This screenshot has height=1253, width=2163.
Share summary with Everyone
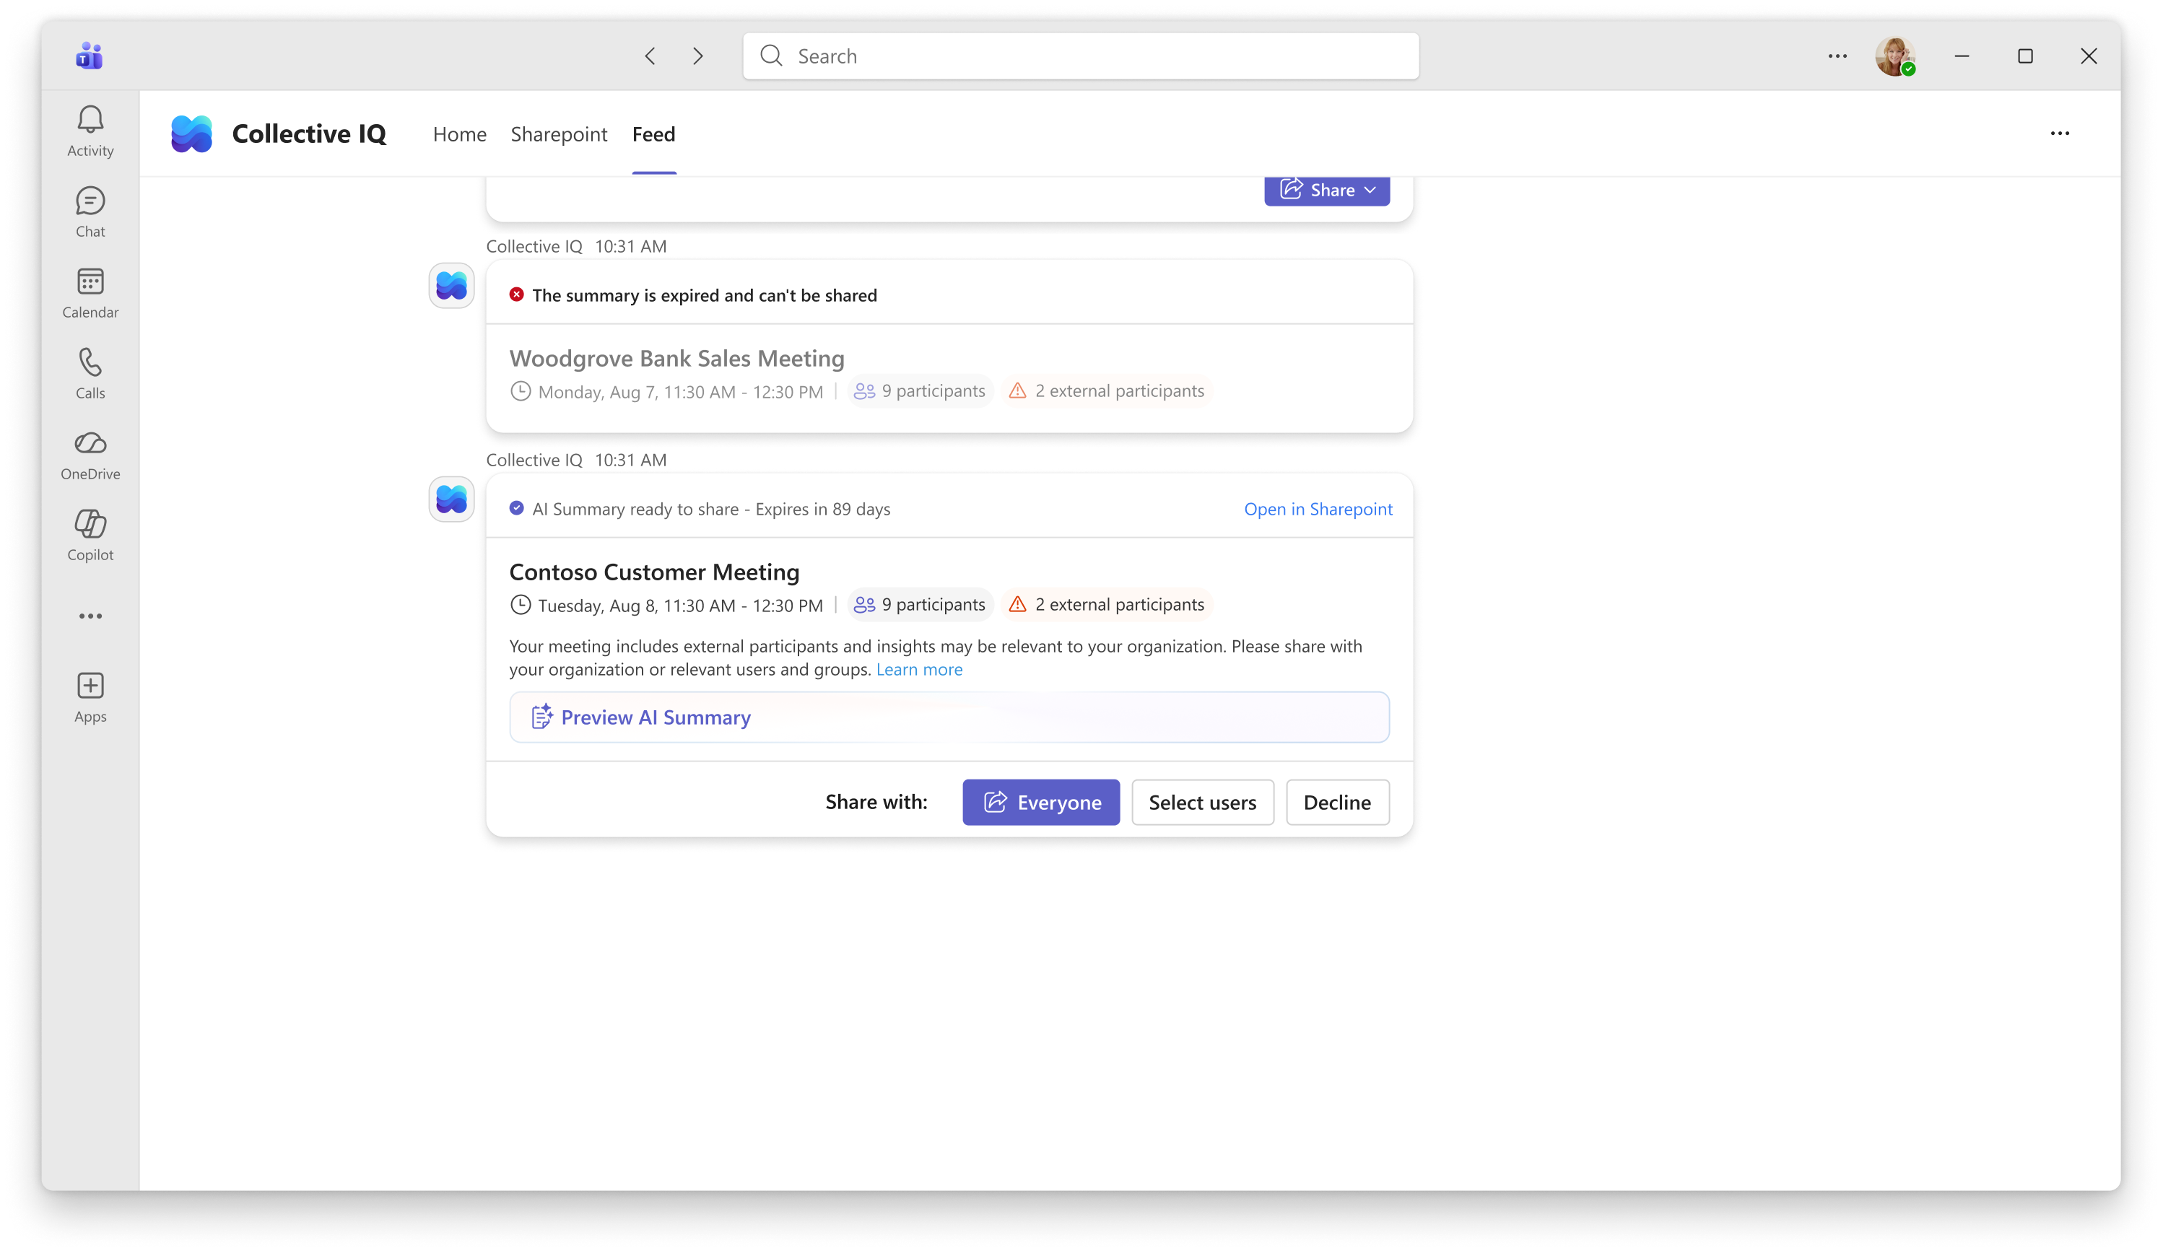pyautogui.click(x=1041, y=802)
